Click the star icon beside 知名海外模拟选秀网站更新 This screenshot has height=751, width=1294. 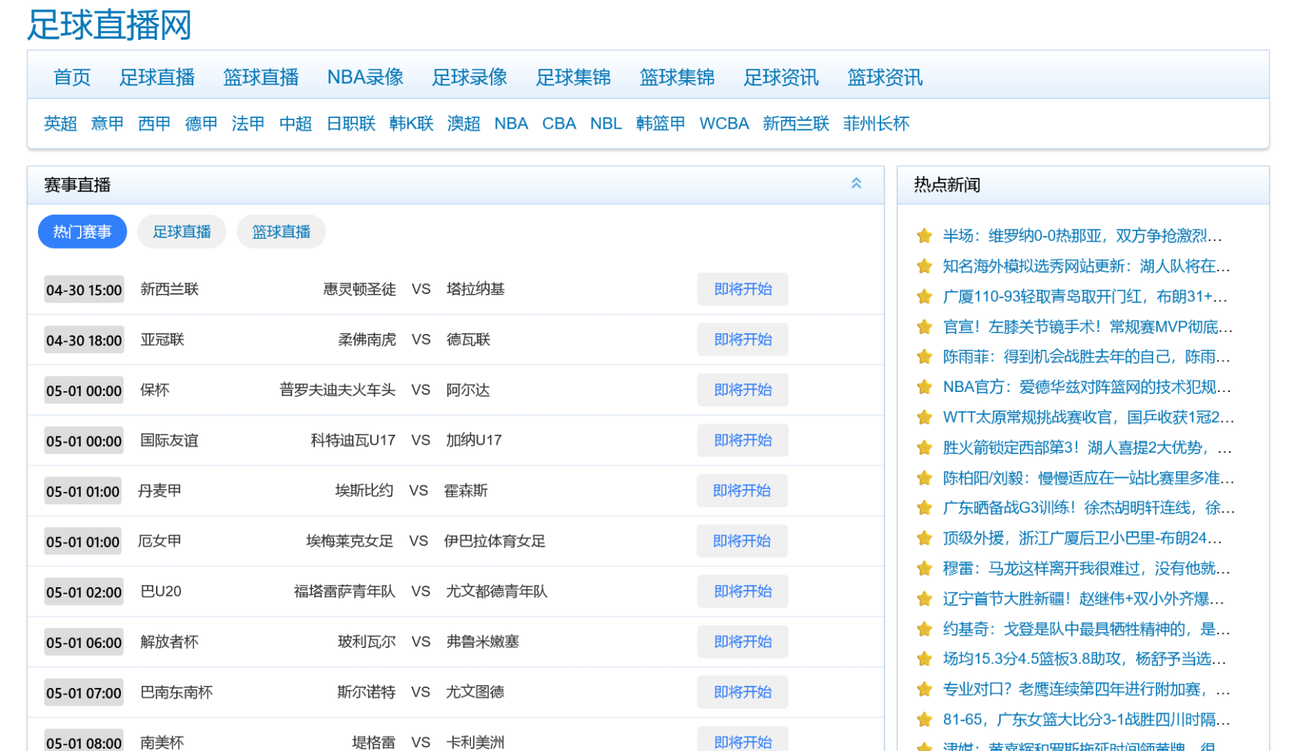pyautogui.click(x=924, y=266)
